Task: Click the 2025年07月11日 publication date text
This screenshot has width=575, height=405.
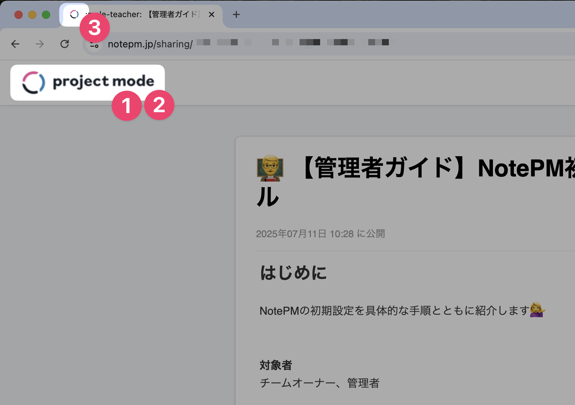Action: 321,234
